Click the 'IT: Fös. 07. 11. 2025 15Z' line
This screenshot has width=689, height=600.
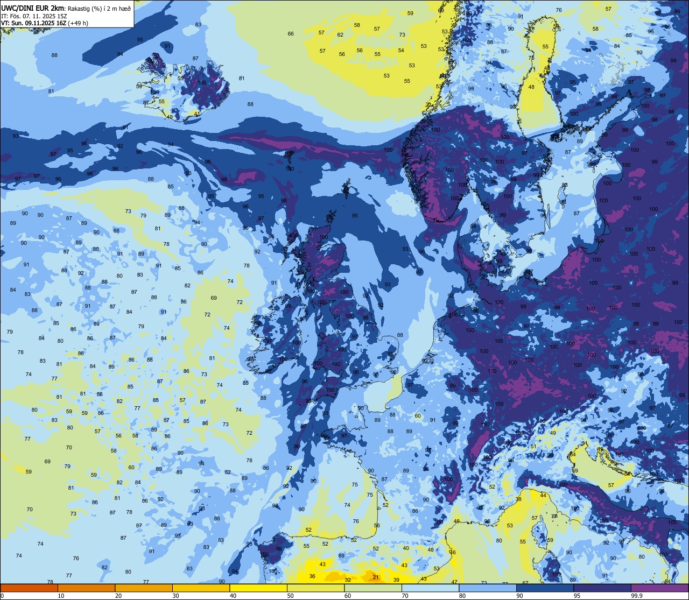(34, 16)
